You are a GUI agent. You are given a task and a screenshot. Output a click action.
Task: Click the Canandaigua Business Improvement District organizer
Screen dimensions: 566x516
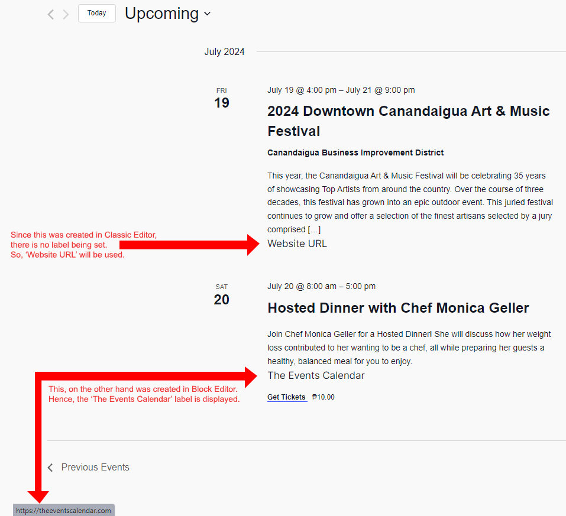click(x=355, y=152)
